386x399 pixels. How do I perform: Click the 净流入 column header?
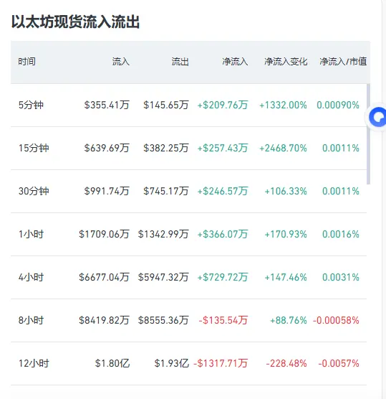pyautogui.click(x=235, y=62)
